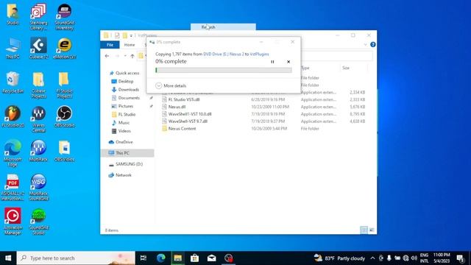Click the taskbar search box
471x265 pixels.
(x=76, y=258)
